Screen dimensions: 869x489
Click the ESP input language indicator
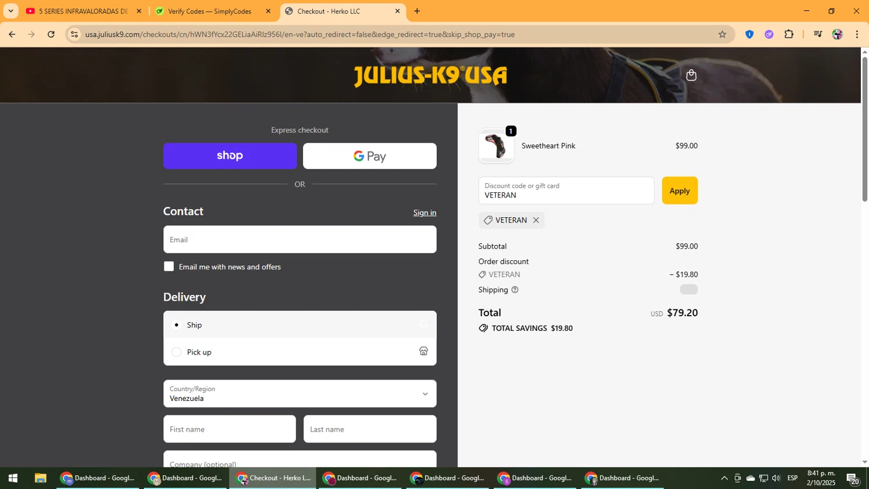(793, 478)
